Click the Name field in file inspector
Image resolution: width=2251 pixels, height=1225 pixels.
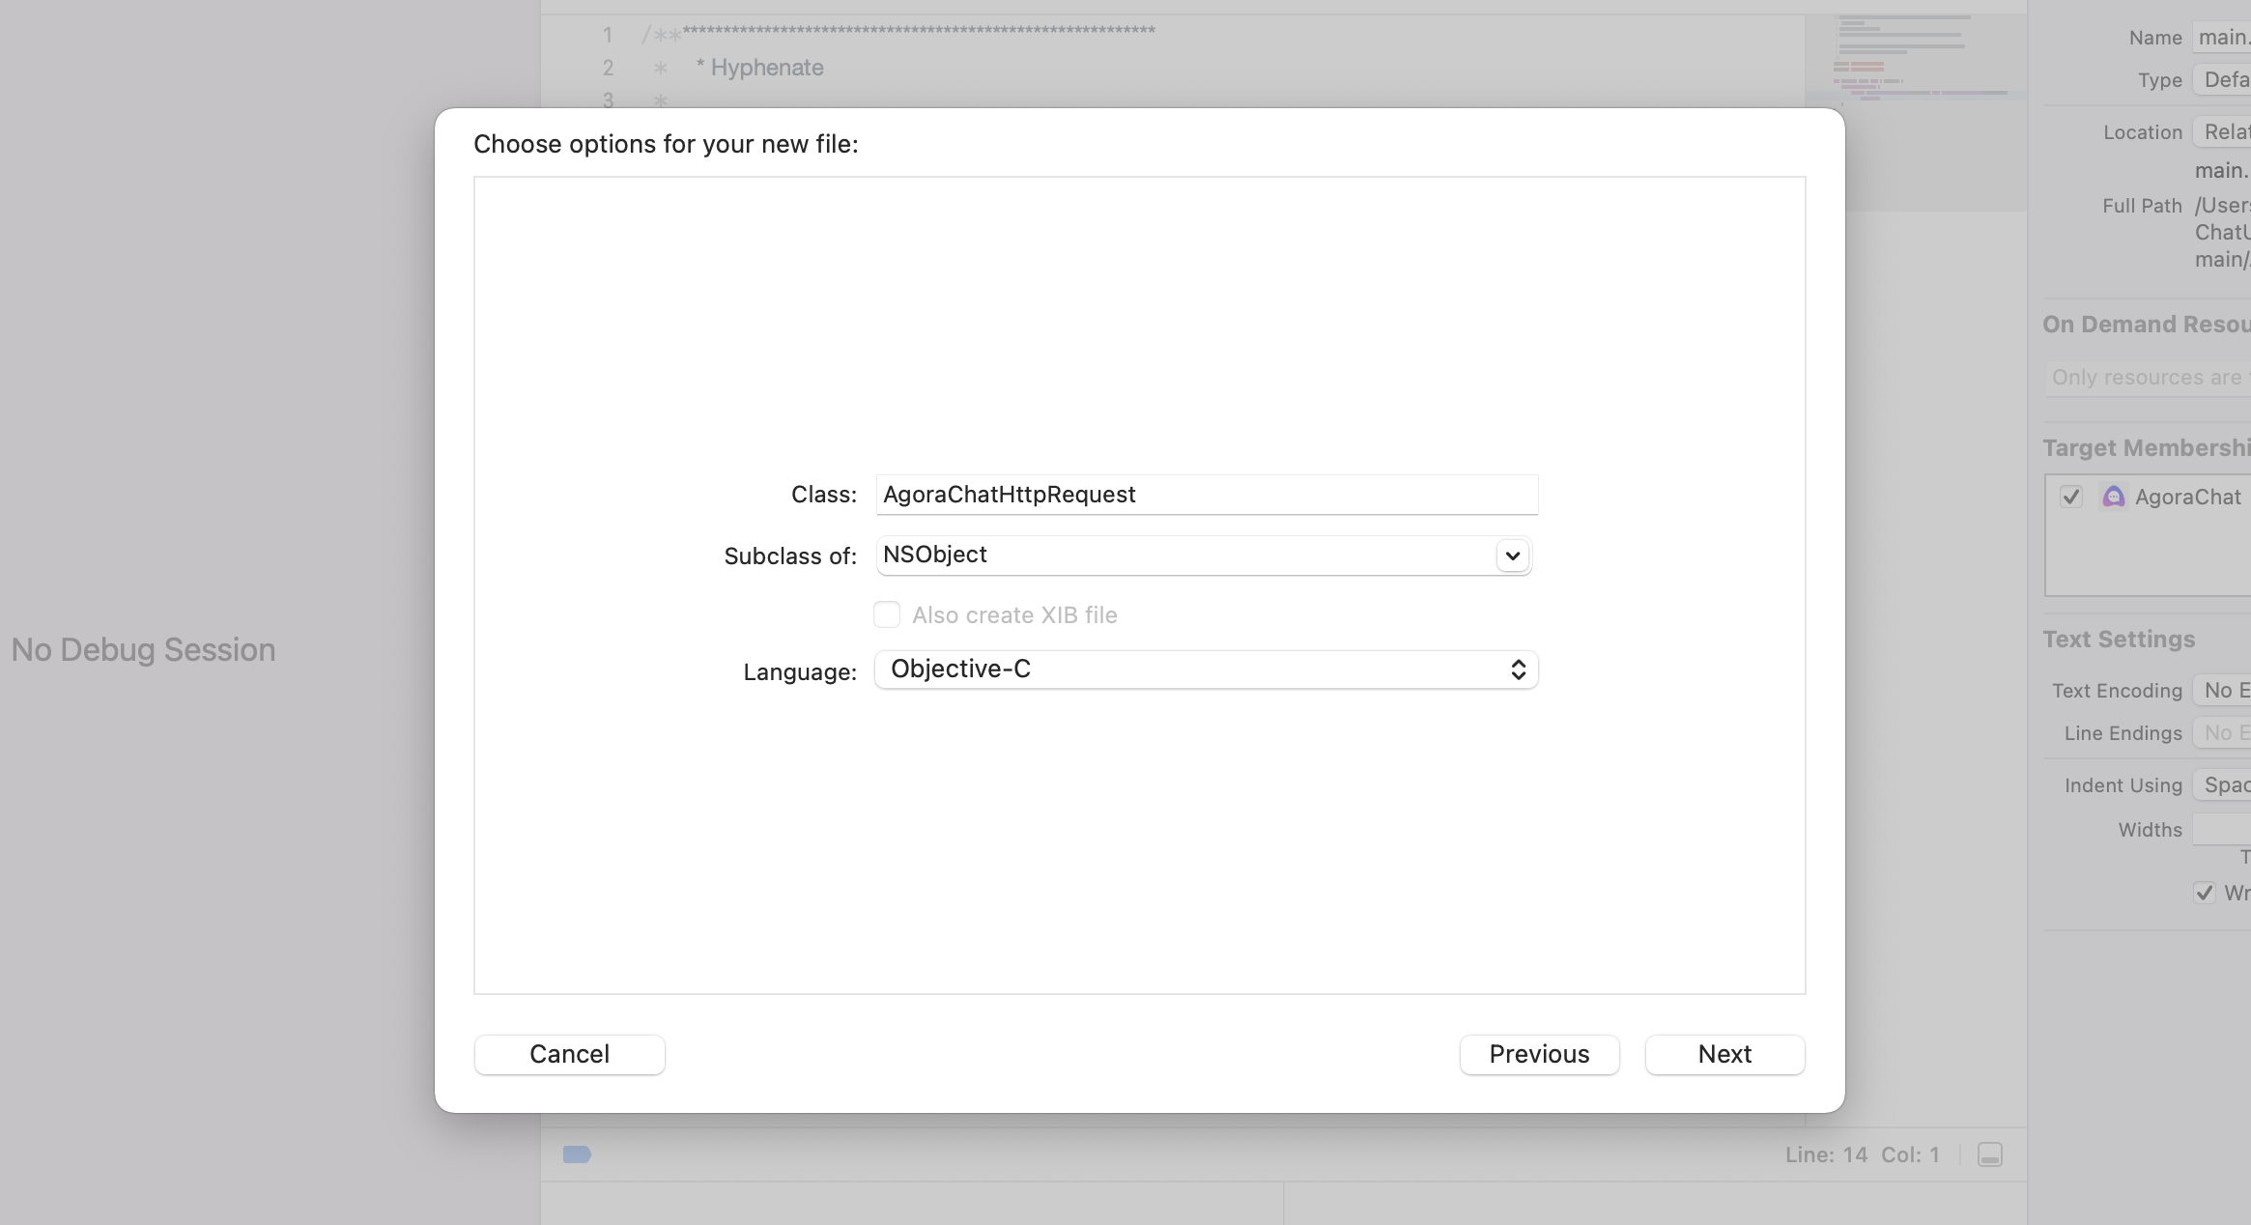coord(2222,38)
